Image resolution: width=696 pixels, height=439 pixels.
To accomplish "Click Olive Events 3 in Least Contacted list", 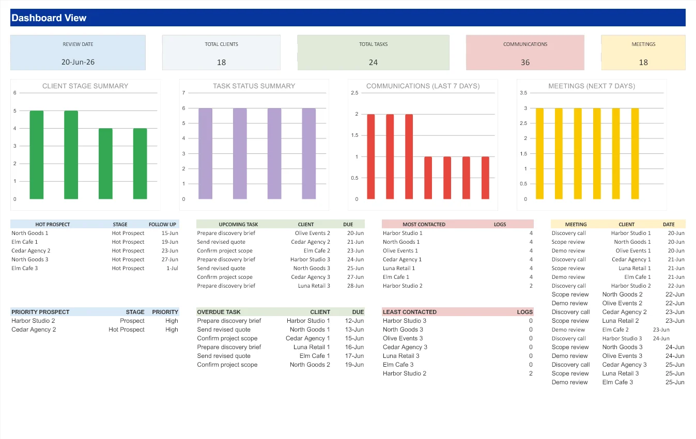I will 403,338.
